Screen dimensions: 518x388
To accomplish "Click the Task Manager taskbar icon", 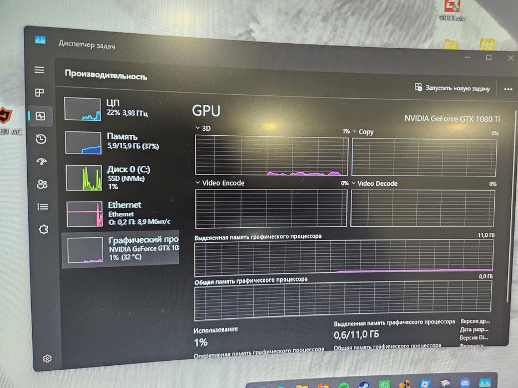I will coord(485,382).
